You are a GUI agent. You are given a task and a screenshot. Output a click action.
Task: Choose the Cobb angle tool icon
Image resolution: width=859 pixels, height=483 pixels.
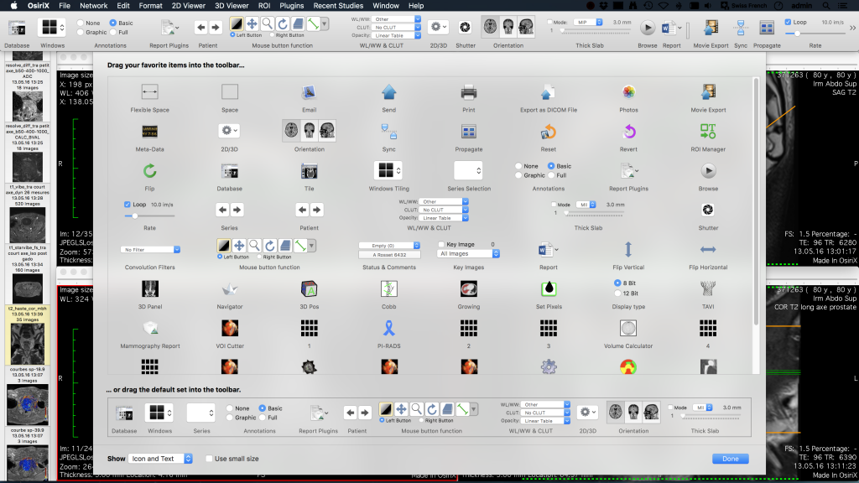tap(388, 288)
